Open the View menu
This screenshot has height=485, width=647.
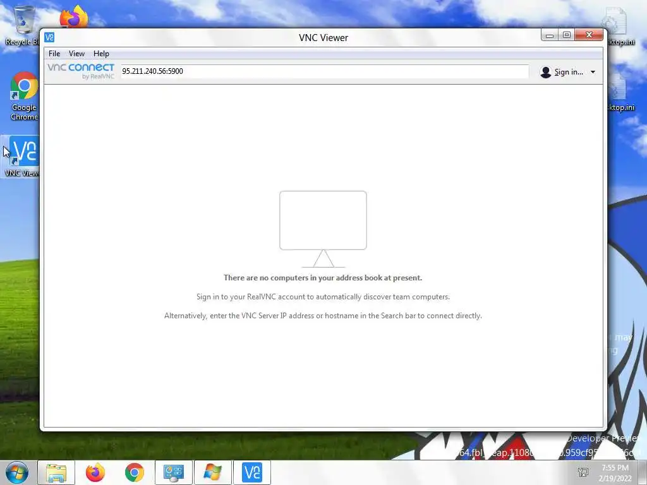point(76,54)
